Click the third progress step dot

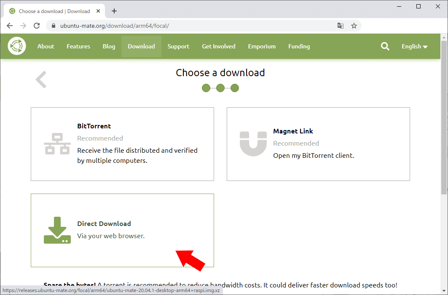235,88
